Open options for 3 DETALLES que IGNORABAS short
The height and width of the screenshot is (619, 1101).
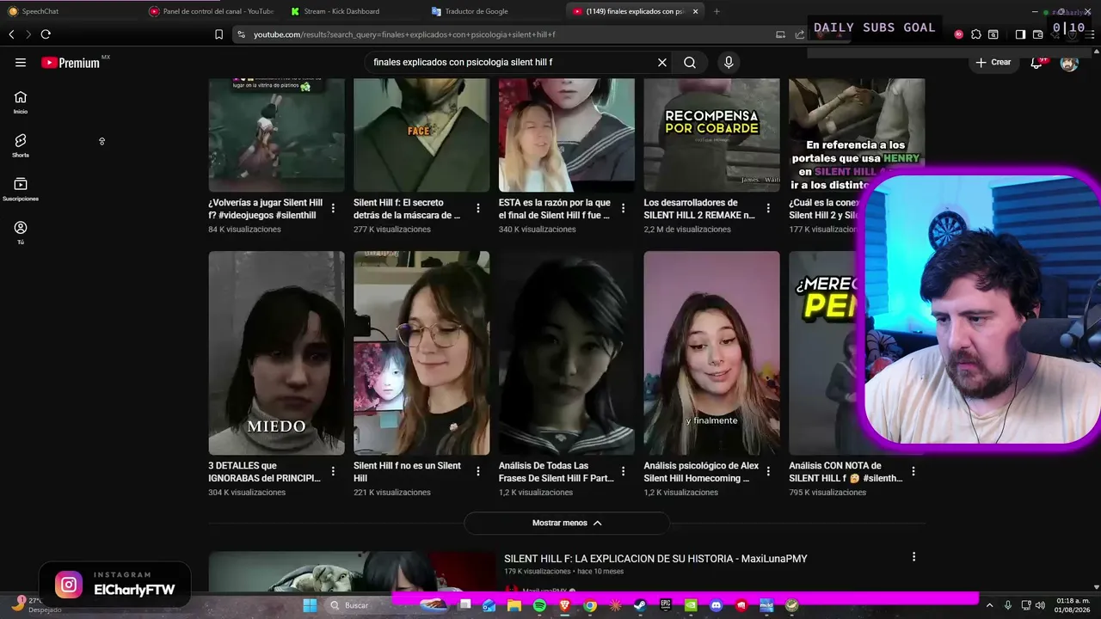pos(333,471)
